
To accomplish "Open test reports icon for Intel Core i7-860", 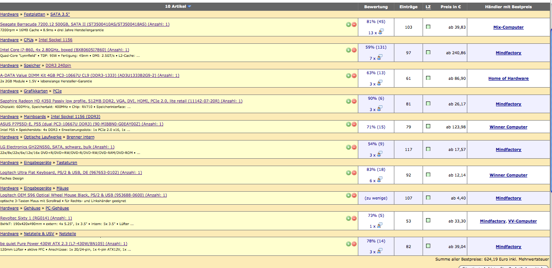I will point(380,57).
